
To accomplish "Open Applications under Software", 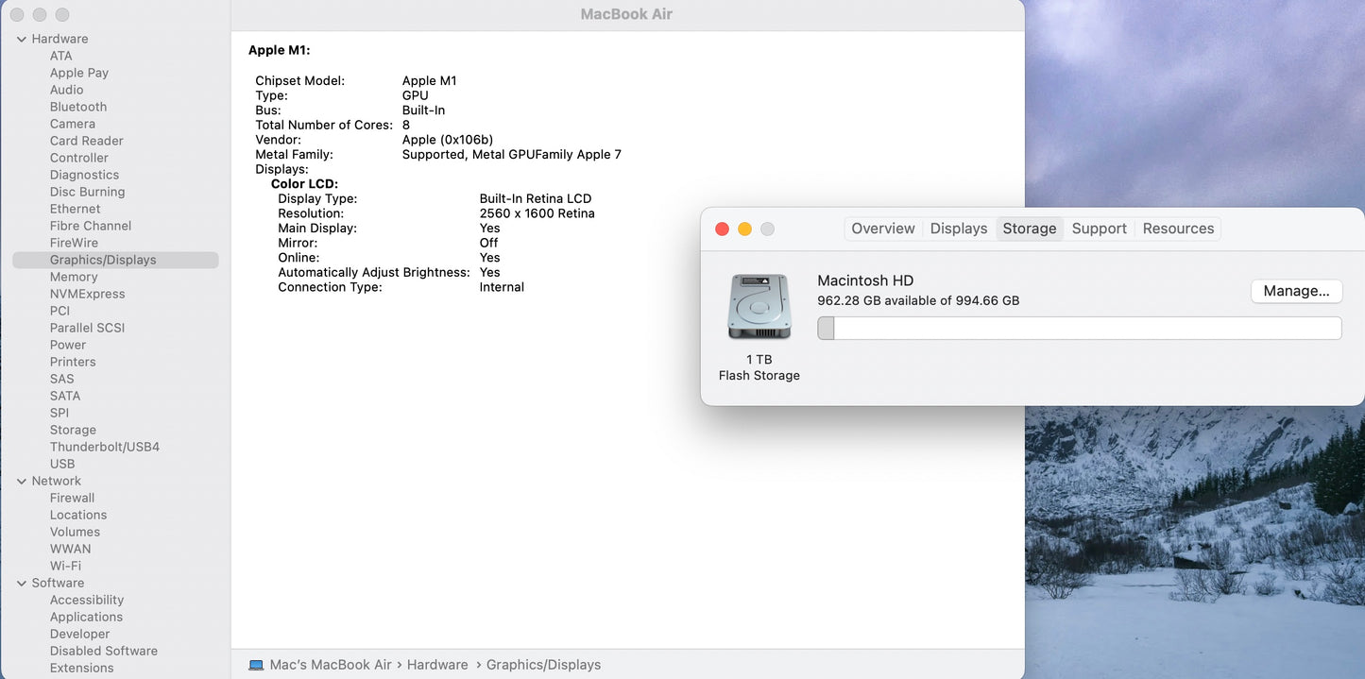I will pos(86,617).
